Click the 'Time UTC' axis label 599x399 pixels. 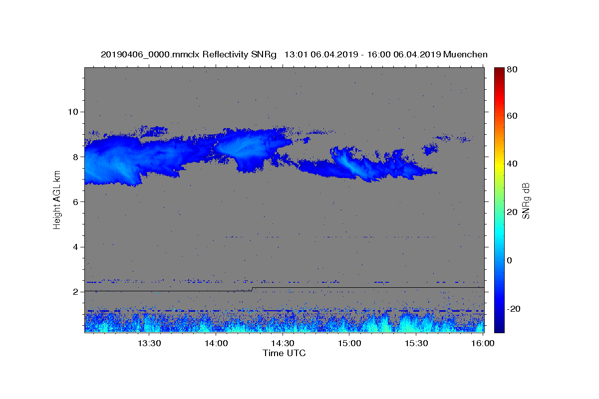(x=284, y=353)
